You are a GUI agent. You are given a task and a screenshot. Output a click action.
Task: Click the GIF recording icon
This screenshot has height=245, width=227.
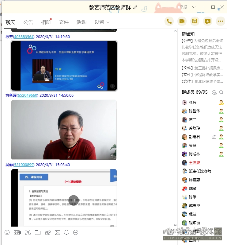coord(17,232)
